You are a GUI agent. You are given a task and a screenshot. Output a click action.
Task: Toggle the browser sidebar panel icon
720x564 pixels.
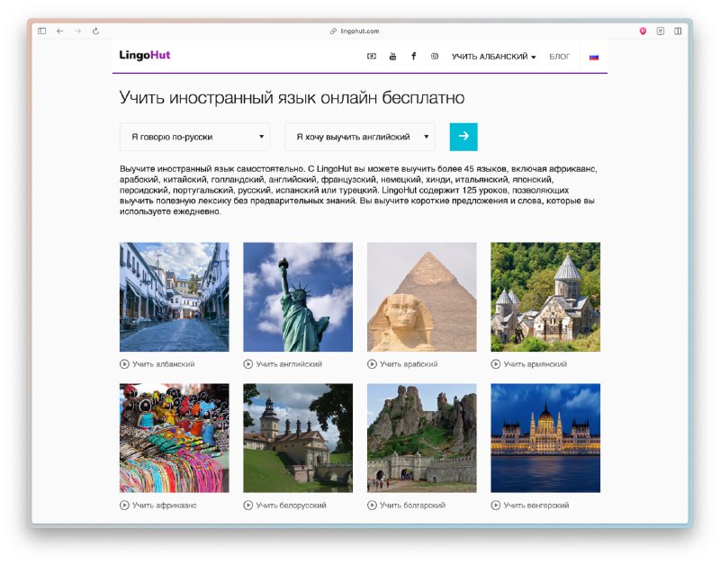(41, 31)
